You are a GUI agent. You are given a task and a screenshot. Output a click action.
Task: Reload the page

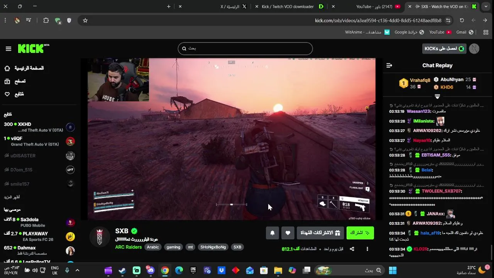[x=462, y=20]
